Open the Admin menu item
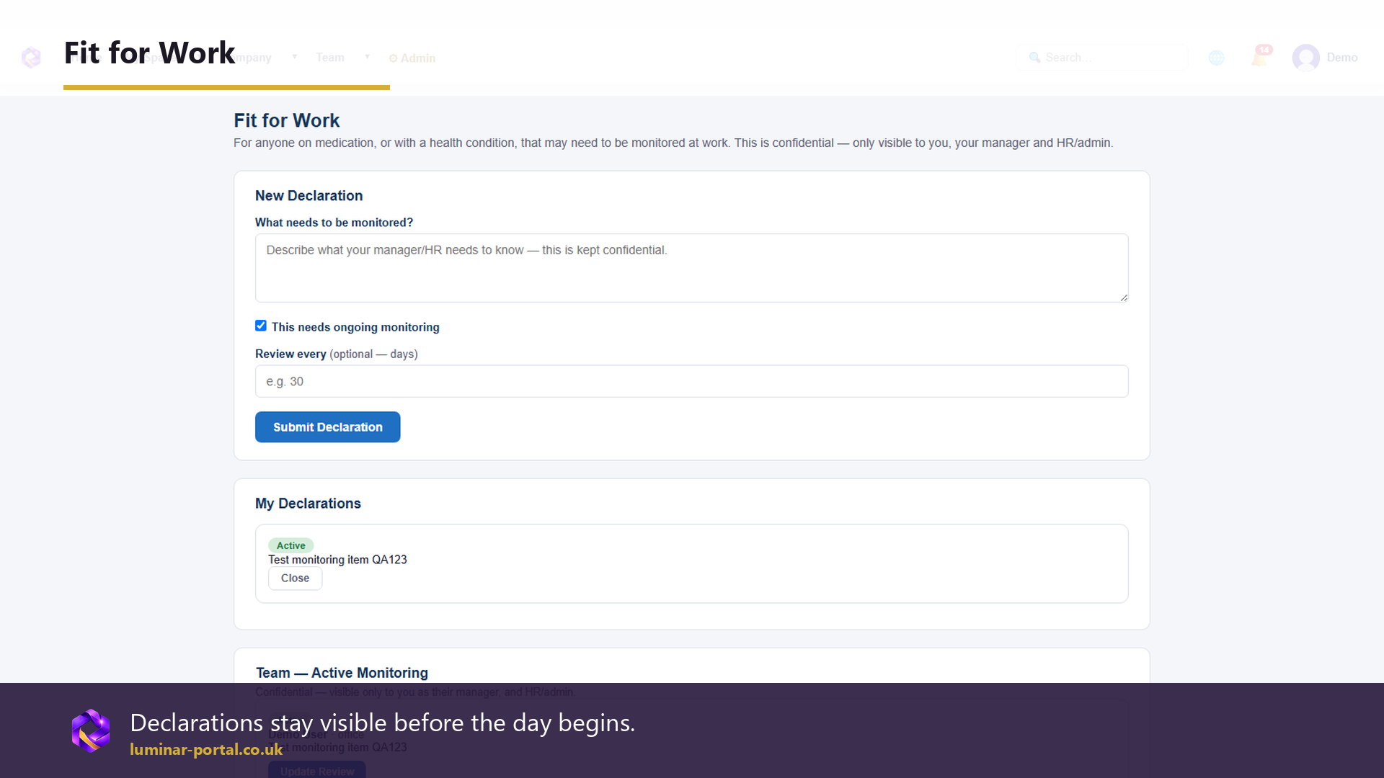Image resolution: width=1384 pixels, height=778 pixels. point(412,58)
